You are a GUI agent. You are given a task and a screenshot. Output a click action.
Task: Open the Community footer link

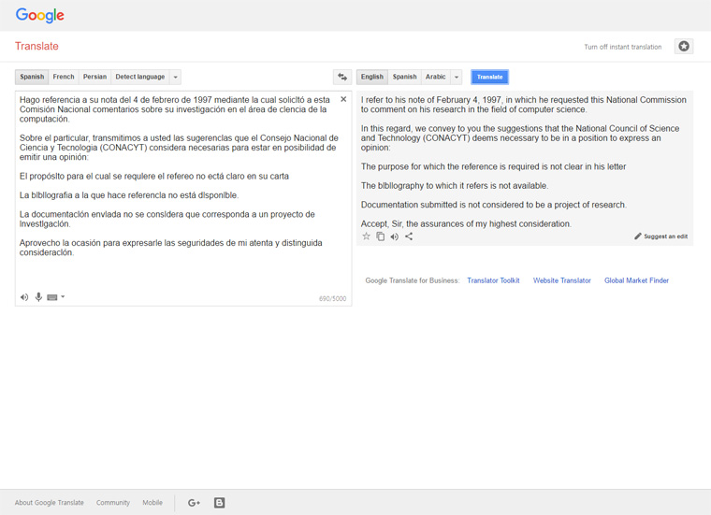tap(113, 503)
